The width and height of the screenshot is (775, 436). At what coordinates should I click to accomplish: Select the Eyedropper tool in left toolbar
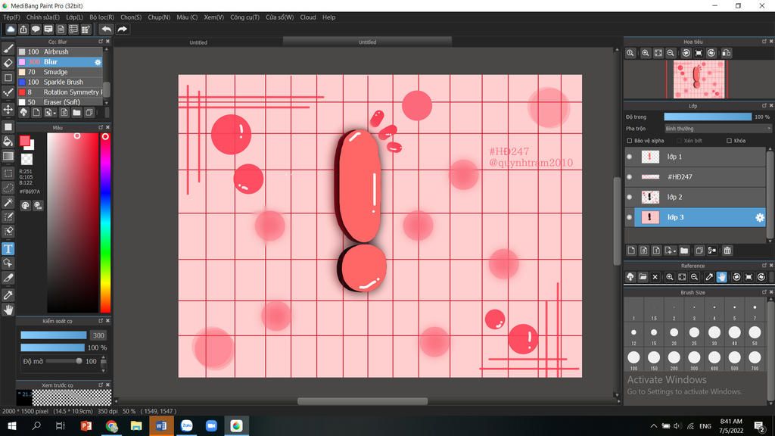[x=8, y=295]
